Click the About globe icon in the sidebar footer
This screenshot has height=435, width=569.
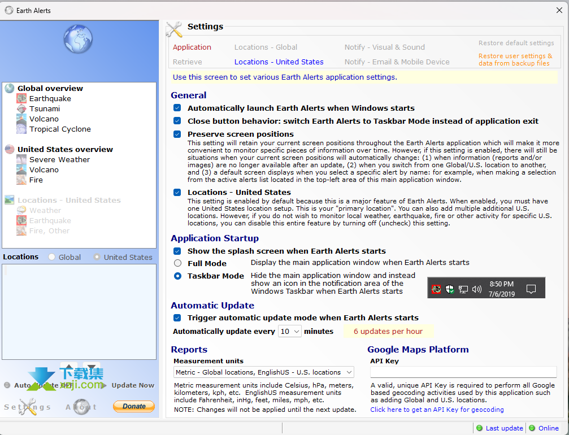point(81,407)
